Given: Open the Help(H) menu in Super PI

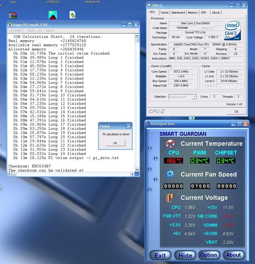Looking at the screenshot, I should [x=50, y=31].
